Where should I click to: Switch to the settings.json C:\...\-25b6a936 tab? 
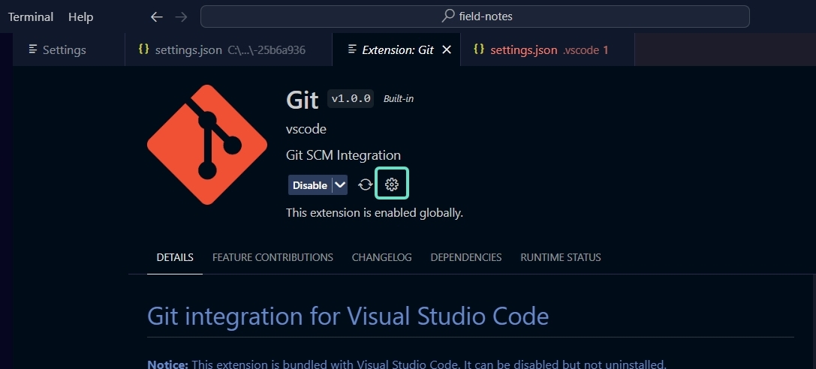(x=228, y=50)
